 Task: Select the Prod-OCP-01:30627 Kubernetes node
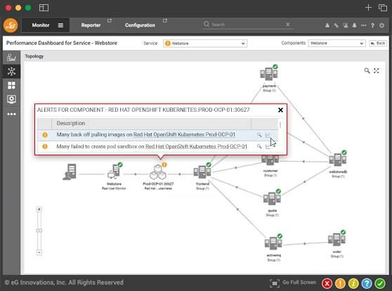pyautogui.click(x=158, y=172)
